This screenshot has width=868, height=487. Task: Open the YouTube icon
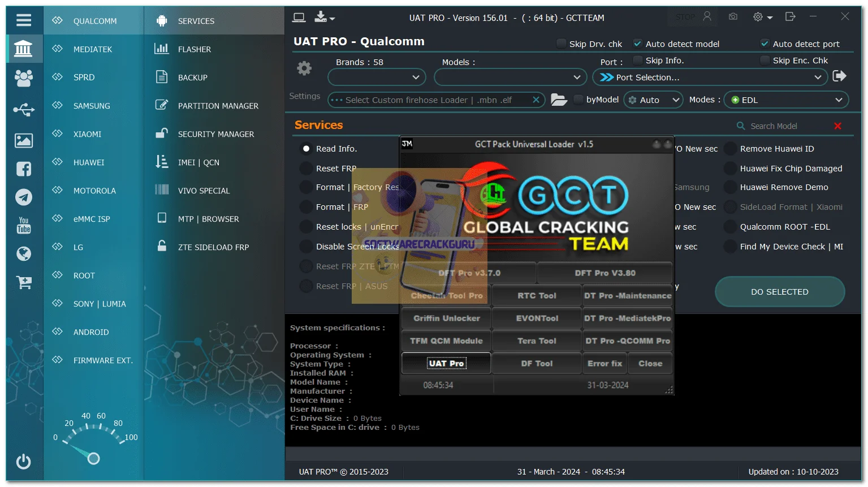coord(24,225)
